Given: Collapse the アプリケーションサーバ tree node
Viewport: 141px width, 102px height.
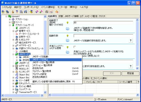Looking at the screenshot, I should (x=10, y=25).
